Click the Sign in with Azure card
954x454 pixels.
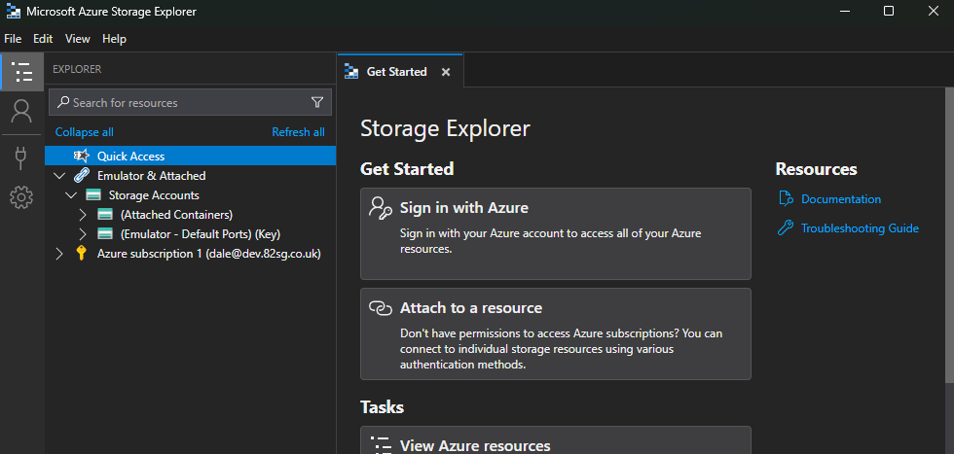click(x=556, y=233)
